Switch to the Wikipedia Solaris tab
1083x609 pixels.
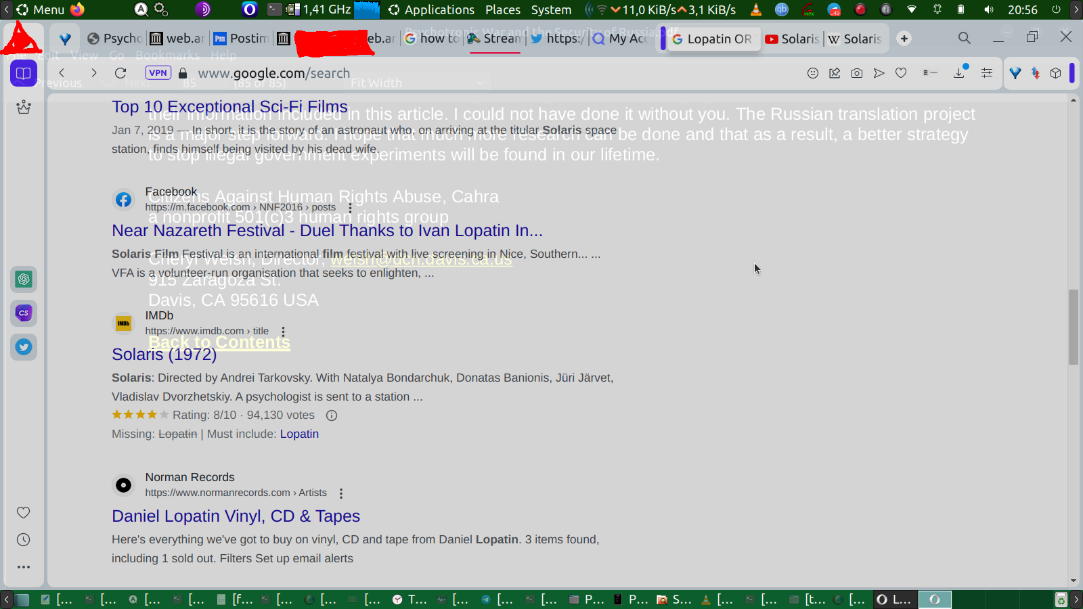[x=856, y=39]
